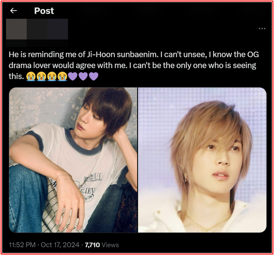Go back using the left arrow
This screenshot has width=274, height=255.
point(13,11)
